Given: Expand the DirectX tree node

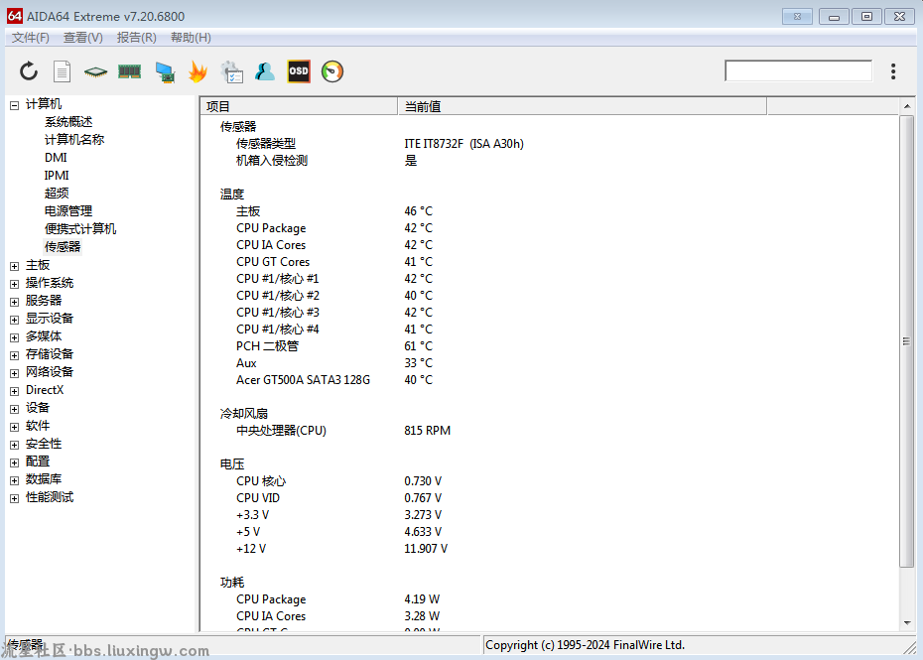Looking at the screenshot, I should point(15,391).
